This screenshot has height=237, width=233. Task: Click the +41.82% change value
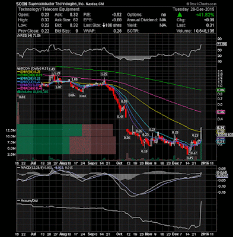pos(205,15)
